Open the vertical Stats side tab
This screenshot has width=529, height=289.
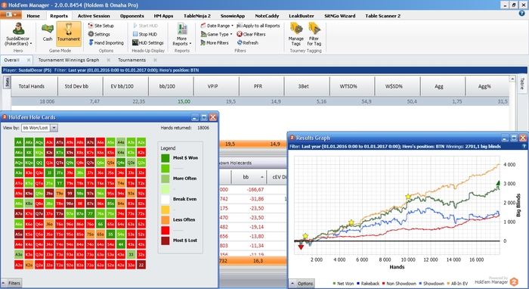pos(7,82)
